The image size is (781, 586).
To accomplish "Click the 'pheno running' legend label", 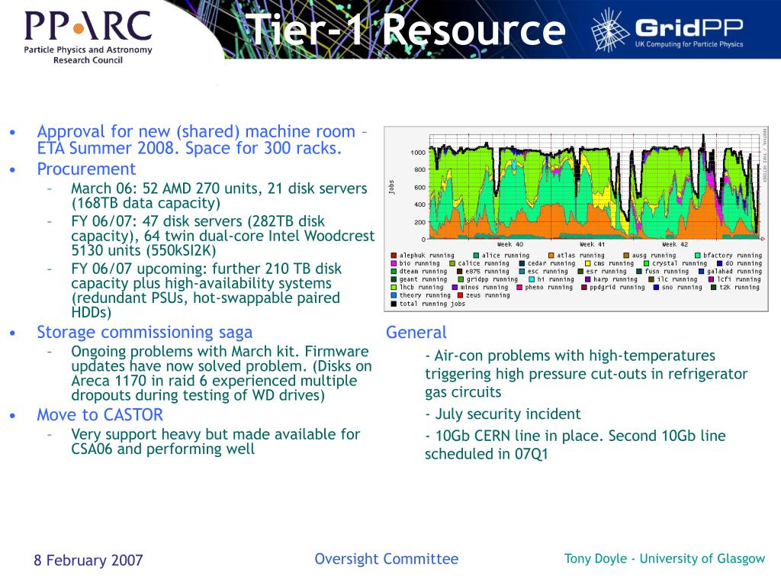I will coord(549,288).
